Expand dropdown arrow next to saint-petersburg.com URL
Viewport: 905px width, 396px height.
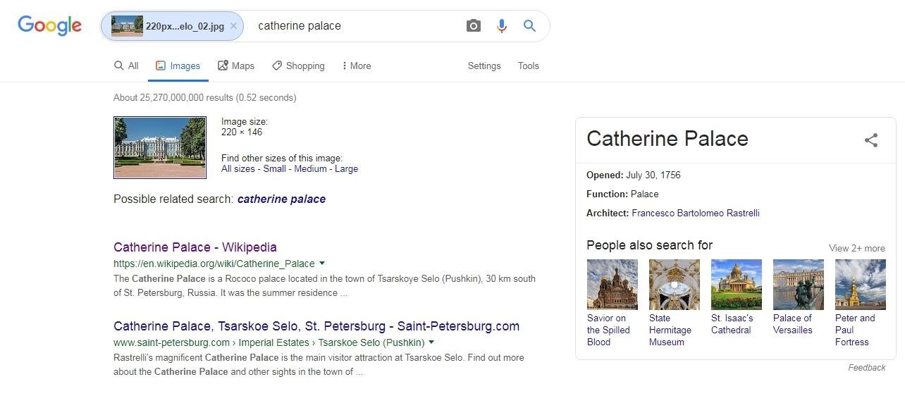pos(431,342)
